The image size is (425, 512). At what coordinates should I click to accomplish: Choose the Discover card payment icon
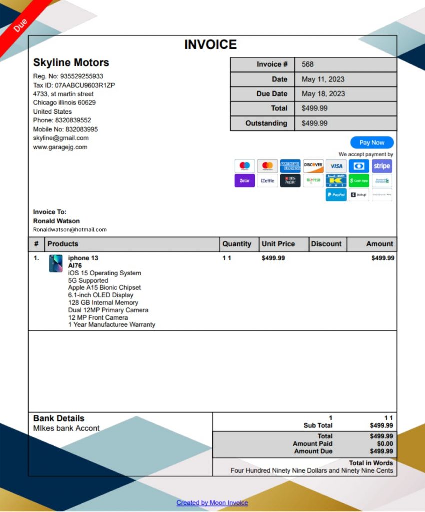(x=313, y=166)
